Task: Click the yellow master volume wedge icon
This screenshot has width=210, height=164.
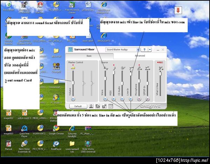Action: pos(73,68)
